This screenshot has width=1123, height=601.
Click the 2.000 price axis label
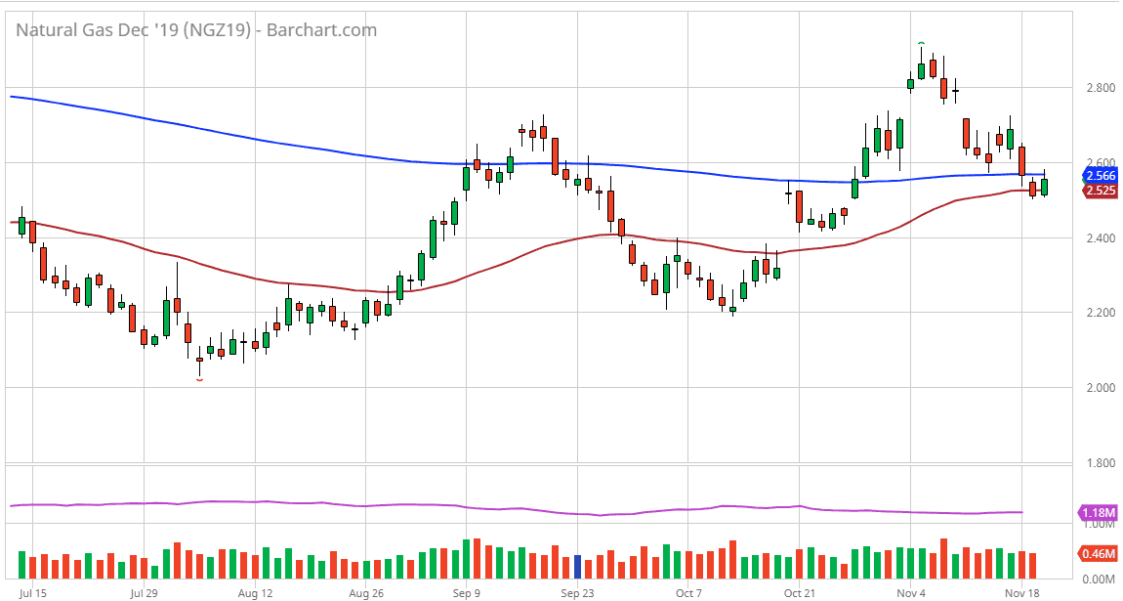[x=1099, y=388]
